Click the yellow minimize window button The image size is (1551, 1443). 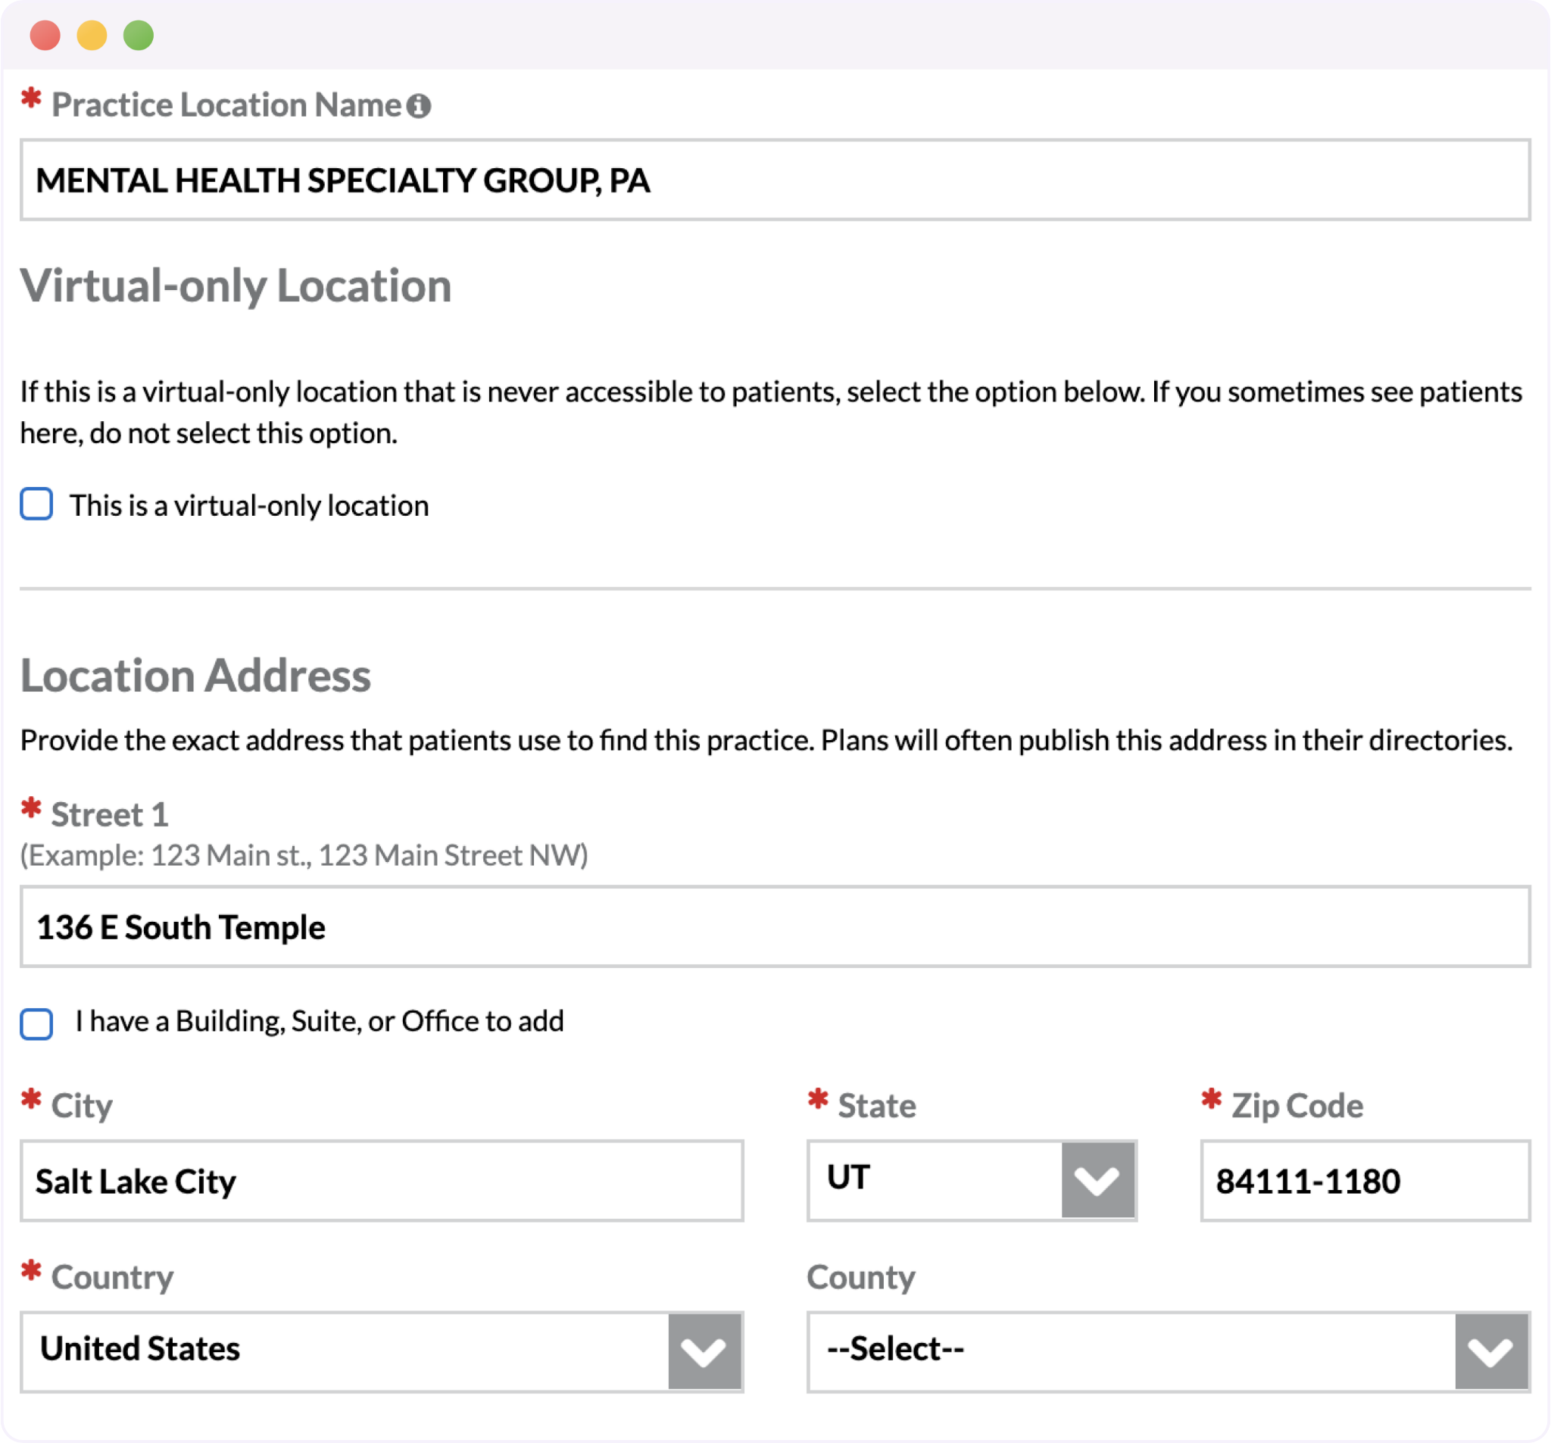(92, 35)
